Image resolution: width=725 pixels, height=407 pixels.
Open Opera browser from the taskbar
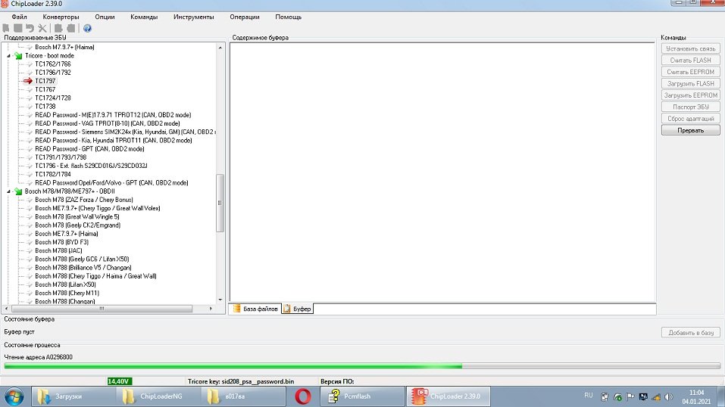click(303, 396)
